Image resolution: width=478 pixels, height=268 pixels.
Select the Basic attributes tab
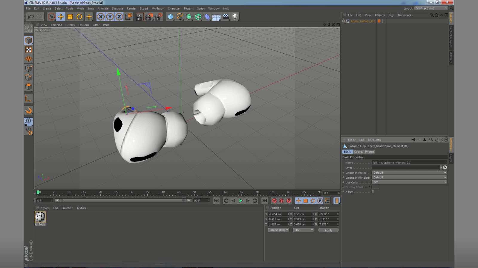pos(347,152)
